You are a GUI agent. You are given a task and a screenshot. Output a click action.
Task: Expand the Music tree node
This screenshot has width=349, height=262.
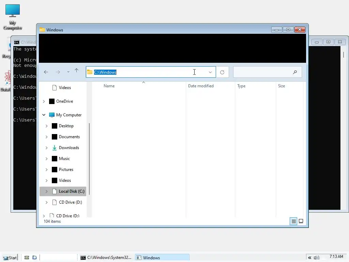click(46, 159)
